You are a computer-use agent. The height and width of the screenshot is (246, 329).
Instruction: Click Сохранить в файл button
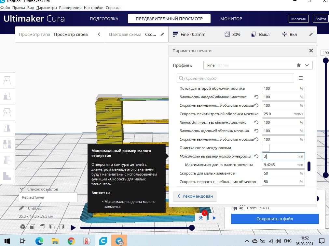pos(275,219)
